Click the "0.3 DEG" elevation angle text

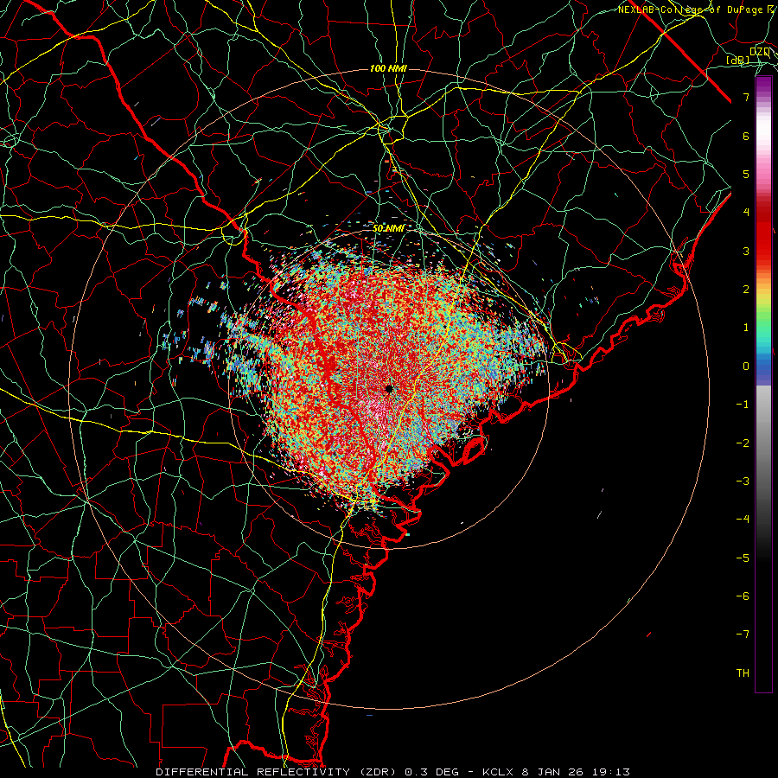(431, 772)
